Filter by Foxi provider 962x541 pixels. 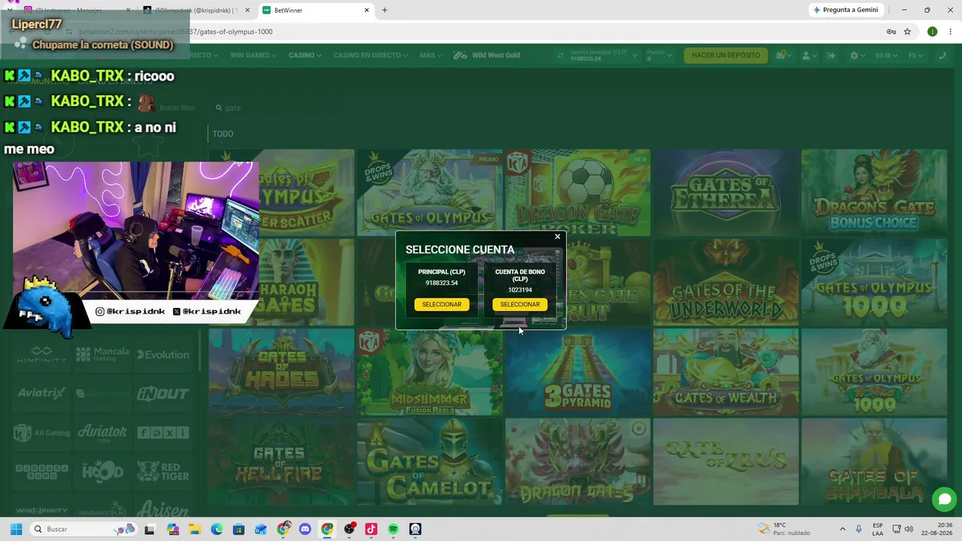(x=163, y=433)
